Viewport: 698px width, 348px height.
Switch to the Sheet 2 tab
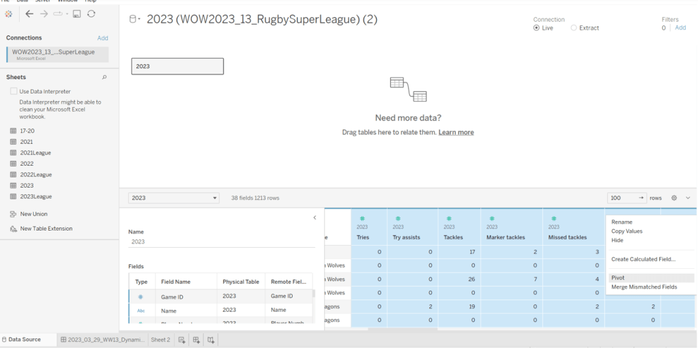pos(160,340)
